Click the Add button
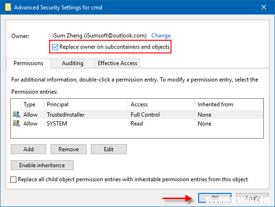This screenshot has height=207, width=275. click(x=29, y=149)
